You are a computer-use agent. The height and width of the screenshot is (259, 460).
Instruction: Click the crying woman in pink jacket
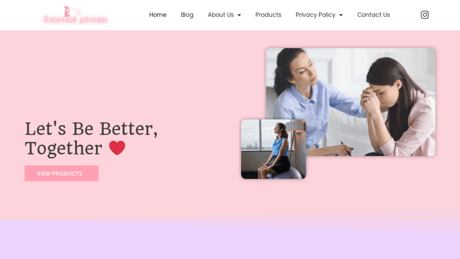[x=399, y=107]
